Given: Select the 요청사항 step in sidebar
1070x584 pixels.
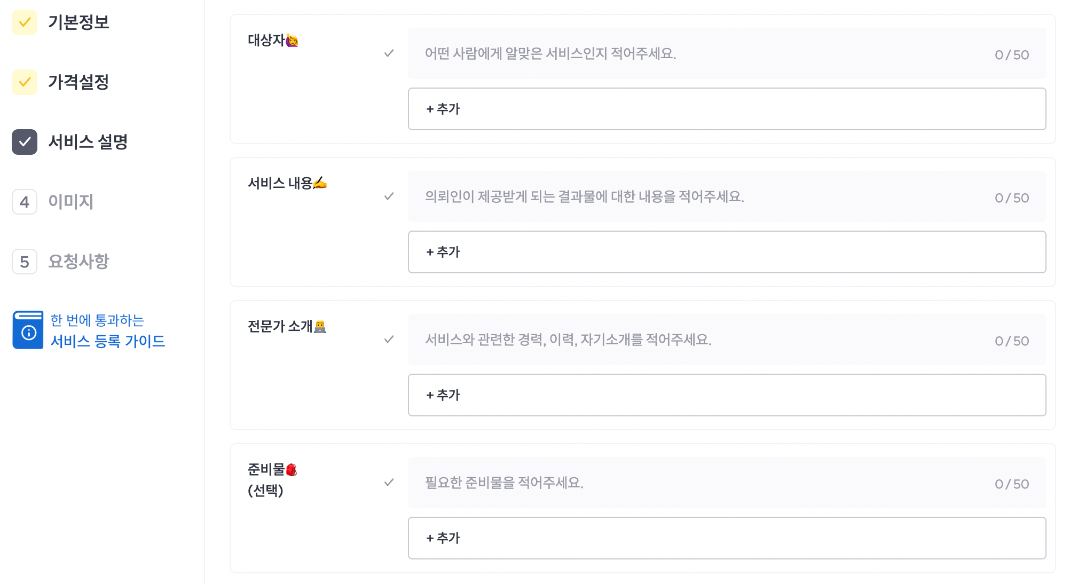Looking at the screenshot, I should pyautogui.click(x=78, y=262).
